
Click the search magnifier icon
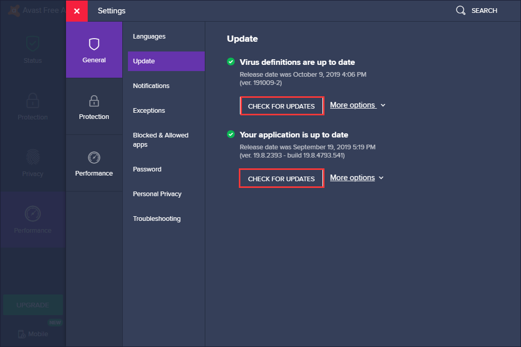click(x=461, y=10)
